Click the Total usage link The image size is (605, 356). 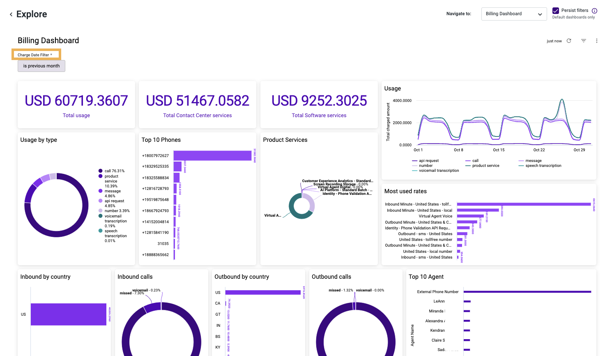coord(76,115)
